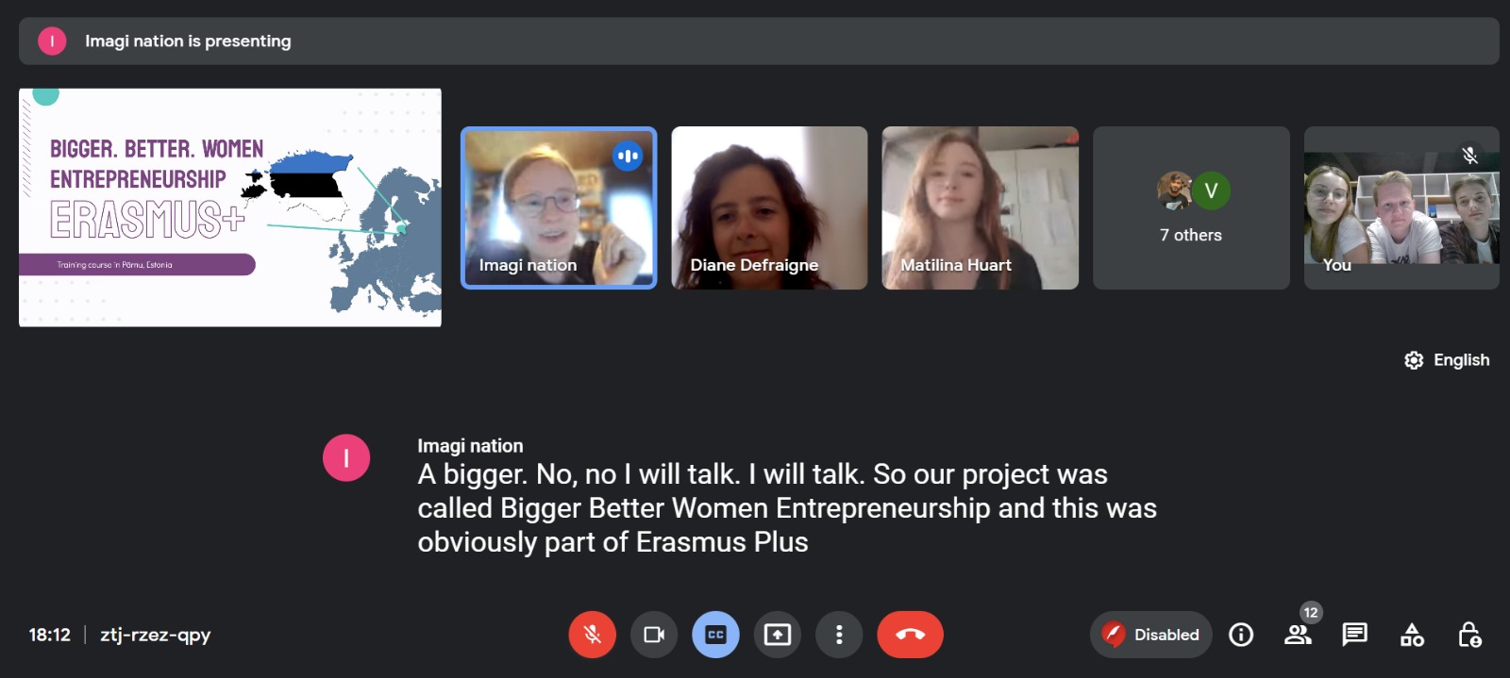This screenshot has width=1510, height=678.
Task: Click your own video tile labeled You
Action: [x=1401, y=207]
